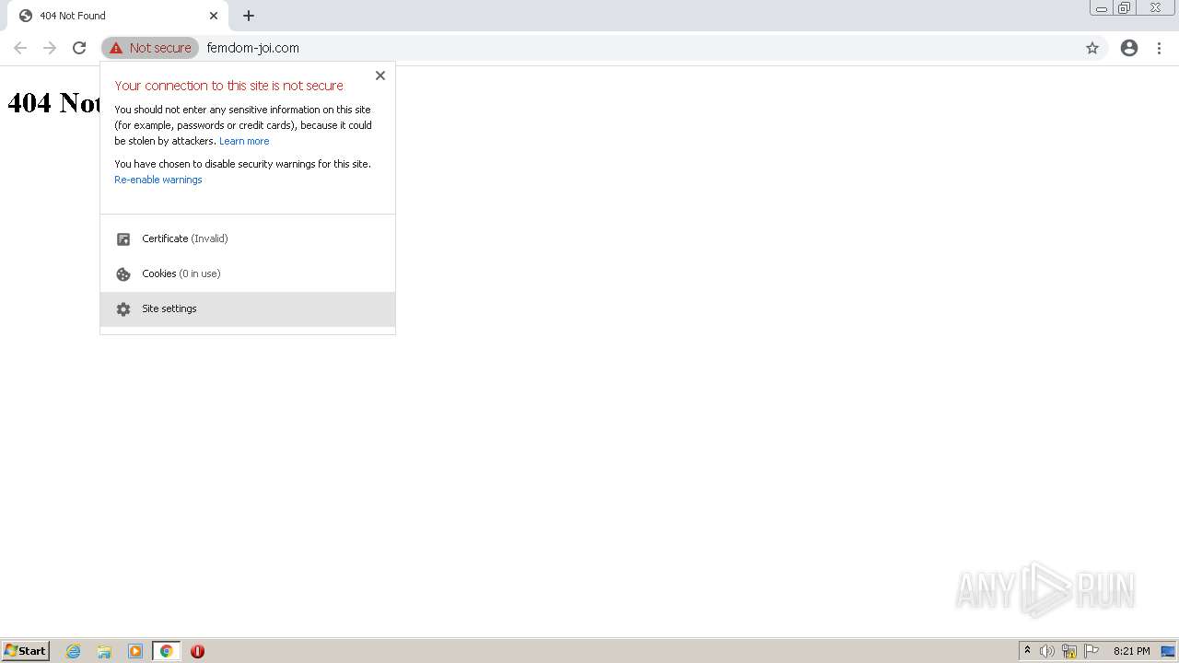Click Re-enable warnings link

pyautogui.click(x=158, y=180)
